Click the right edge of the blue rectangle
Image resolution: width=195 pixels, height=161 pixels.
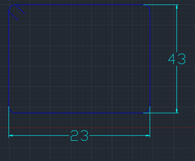150,58
